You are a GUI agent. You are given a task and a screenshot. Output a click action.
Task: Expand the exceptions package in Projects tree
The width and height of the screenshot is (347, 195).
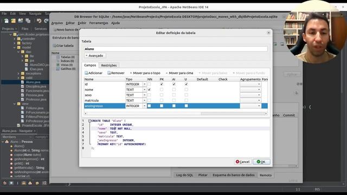pyautogui.click(x=18, y=74)
